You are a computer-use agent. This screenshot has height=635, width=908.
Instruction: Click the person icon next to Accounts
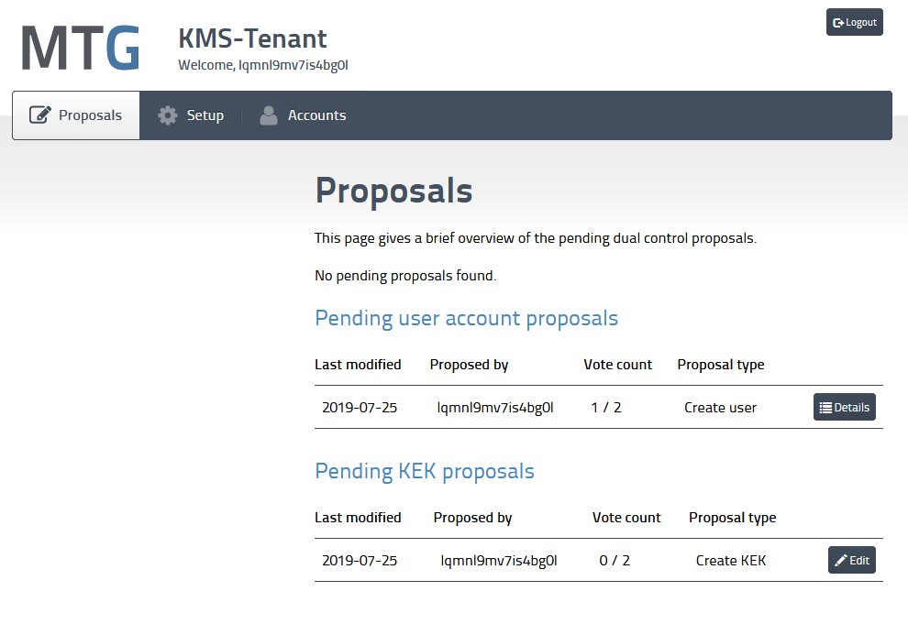point(268,115)
